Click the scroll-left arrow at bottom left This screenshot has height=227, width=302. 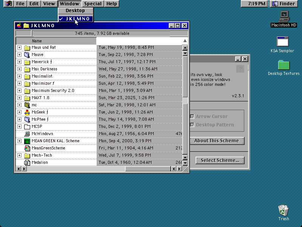click(18, 169)
